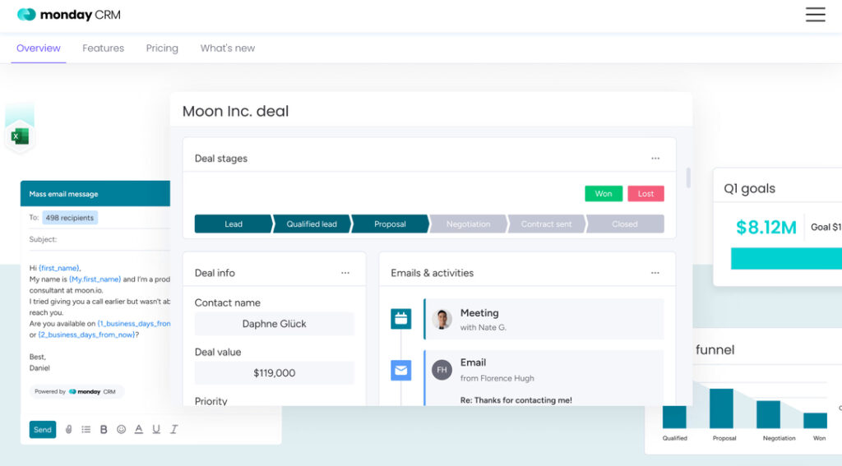Viewport: 842px width, 466px height.
Task: Select the Contract sent stage
Action: click(547, 224)
